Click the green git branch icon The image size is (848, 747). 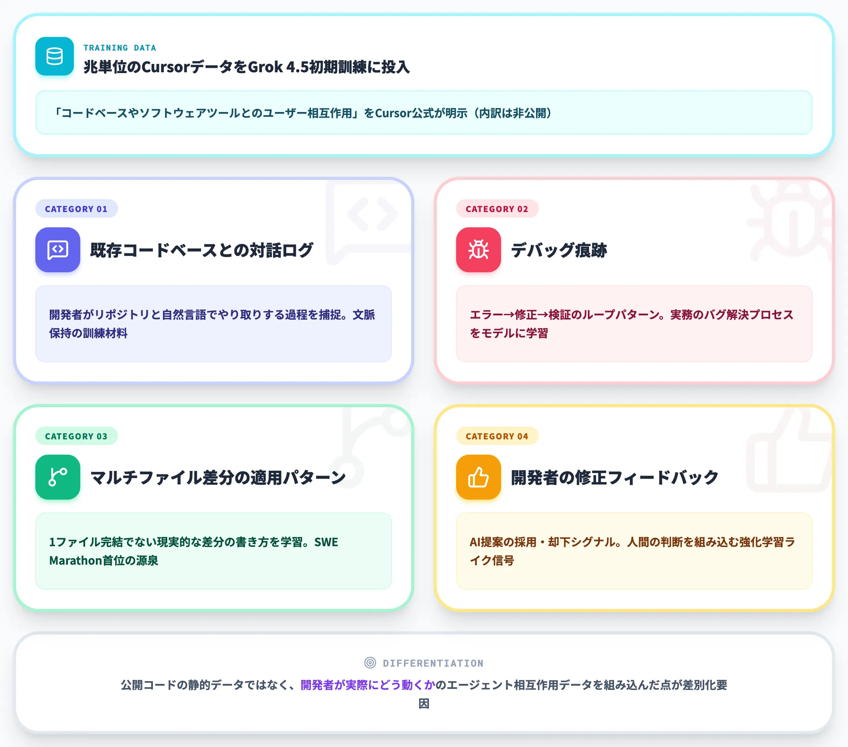pos(58,477)
